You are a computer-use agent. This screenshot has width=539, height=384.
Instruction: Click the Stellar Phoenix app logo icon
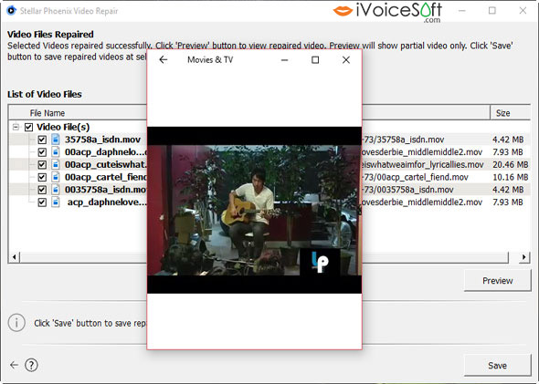click(11, 10)
